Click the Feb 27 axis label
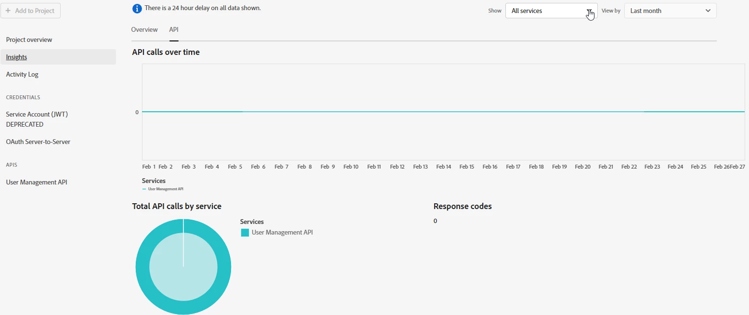 click(737, 167)
